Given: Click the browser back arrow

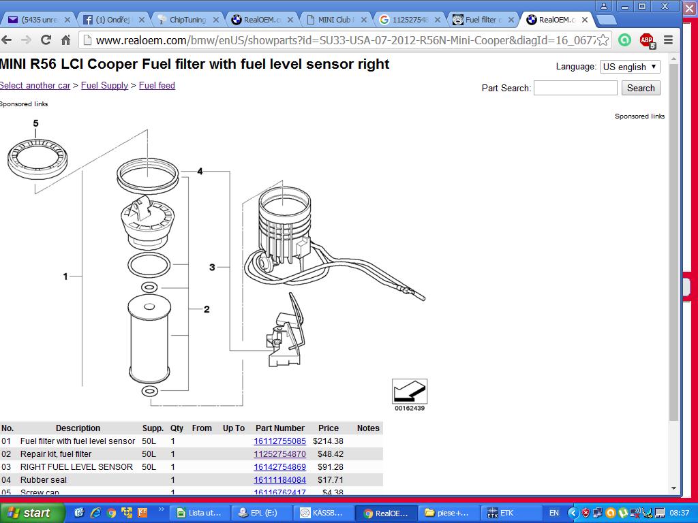Looking at the screenshot, I should (7, 40).
